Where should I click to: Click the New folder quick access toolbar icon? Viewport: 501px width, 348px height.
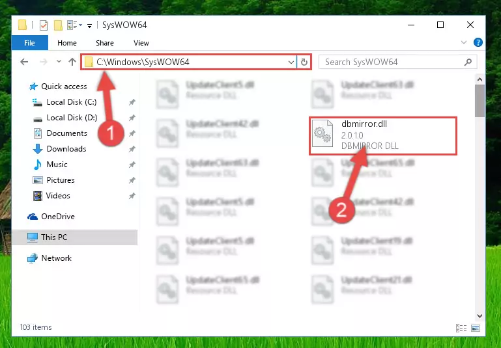58,25
